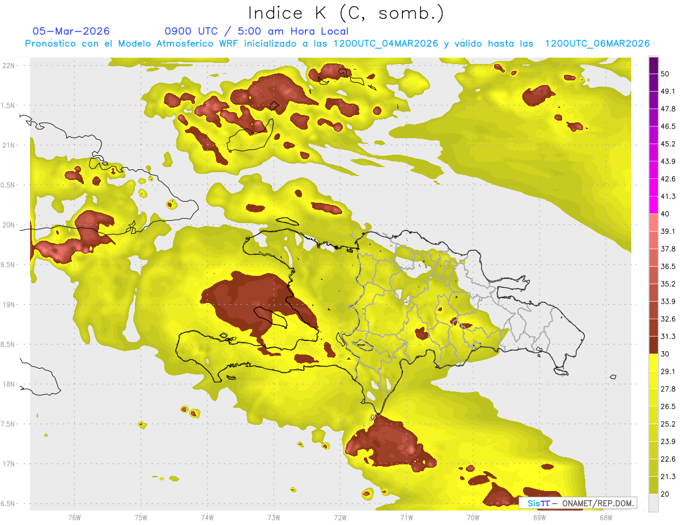The height and width of the screenshot is (525, 680).
Task: Click the '72W' longitude label
Action: point(340,517)
